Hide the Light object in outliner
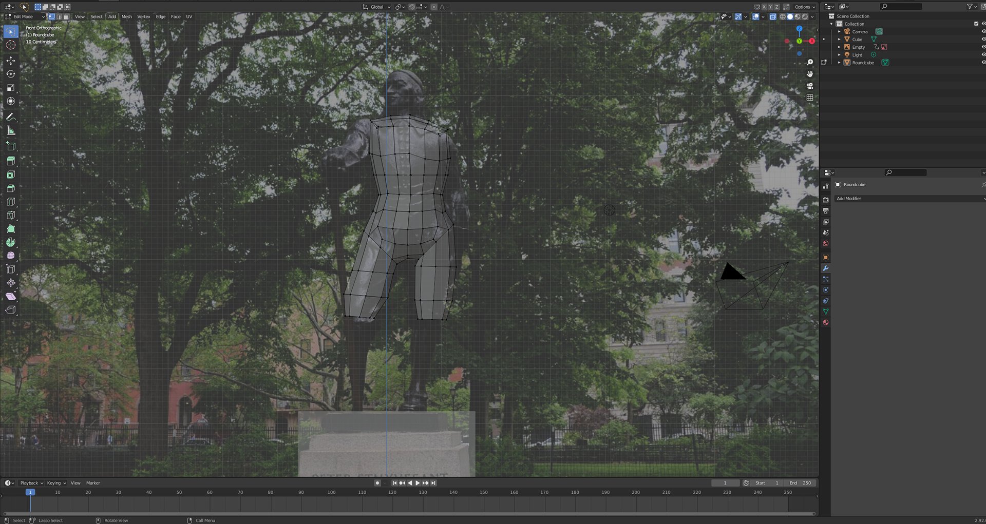Screen dimensions: 986x524 tap(983, 54)
